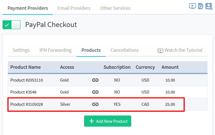Click the CAD currency cell
The height and width of the screenshot is (135, 215).
pos(145,104)
